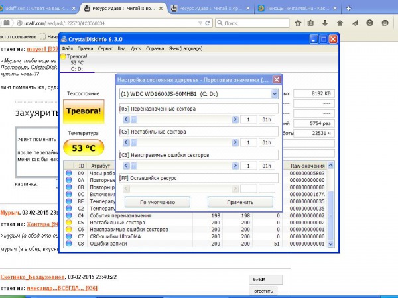Click the [C5] threshold slider thumb
Viewport: 398px width, 298px height.
[134, 142]
